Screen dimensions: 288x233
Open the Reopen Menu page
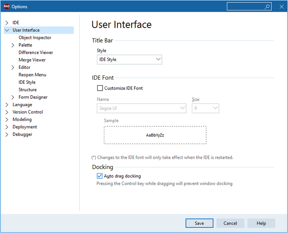tap(32, 75)
